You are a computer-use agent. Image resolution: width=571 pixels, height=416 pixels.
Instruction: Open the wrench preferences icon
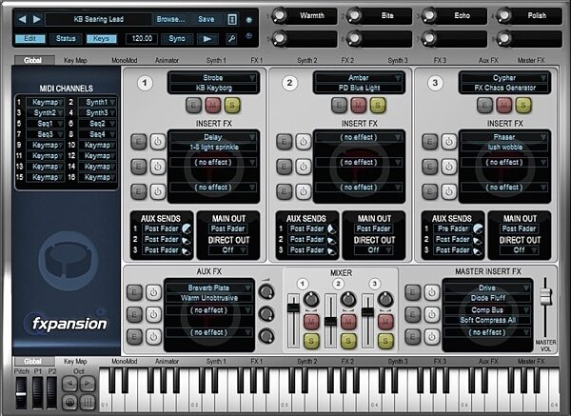[x=231, y=39]
